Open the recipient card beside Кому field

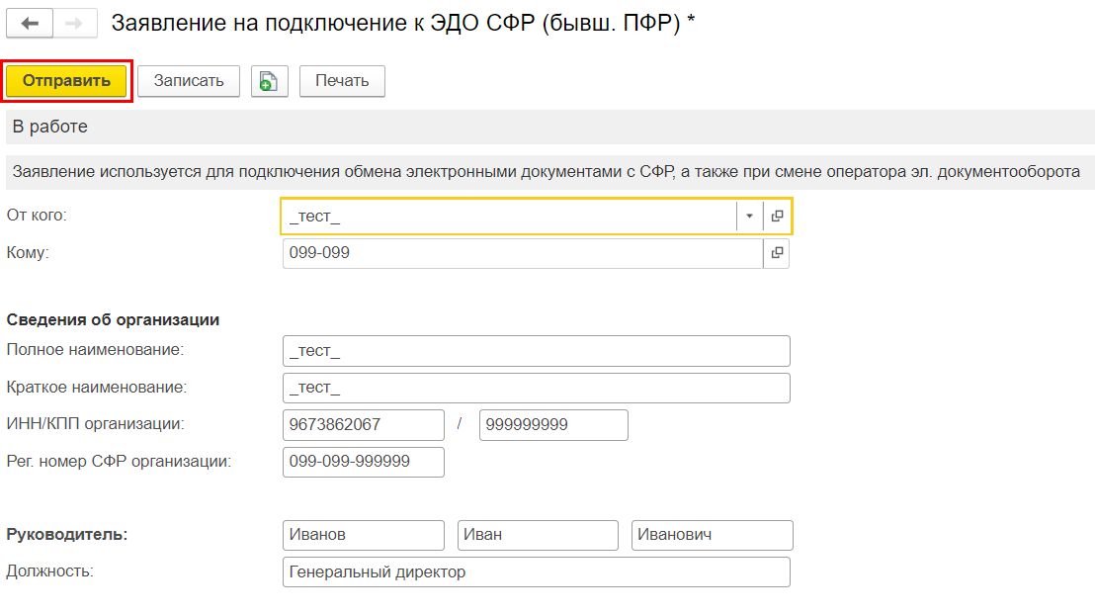(776, 253)
